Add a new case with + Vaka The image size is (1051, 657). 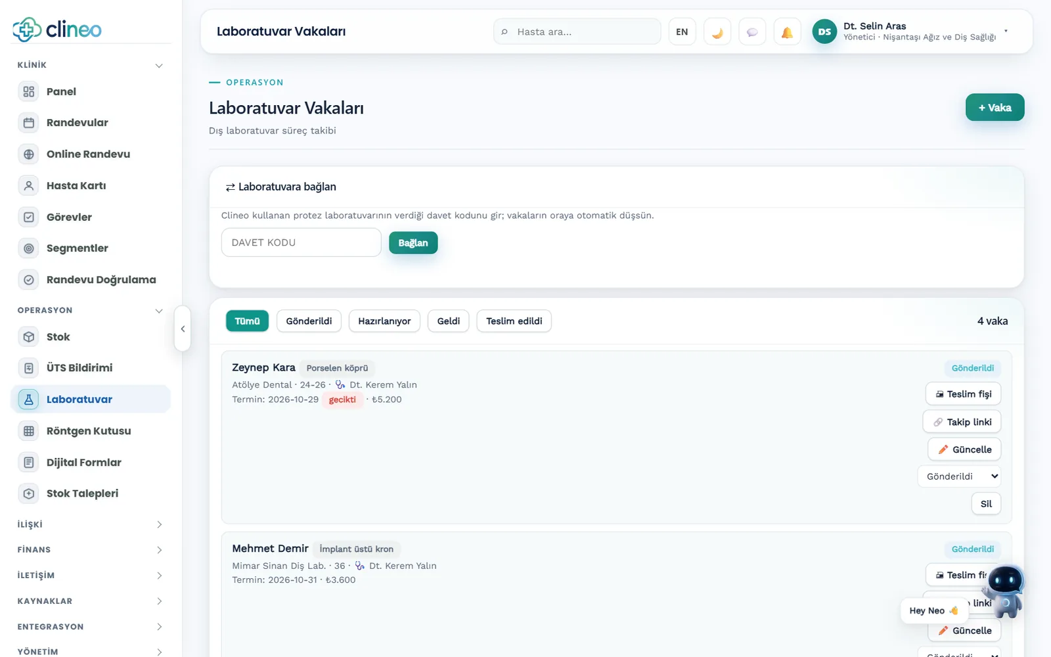pyautogui.click(x=995, y=108)
